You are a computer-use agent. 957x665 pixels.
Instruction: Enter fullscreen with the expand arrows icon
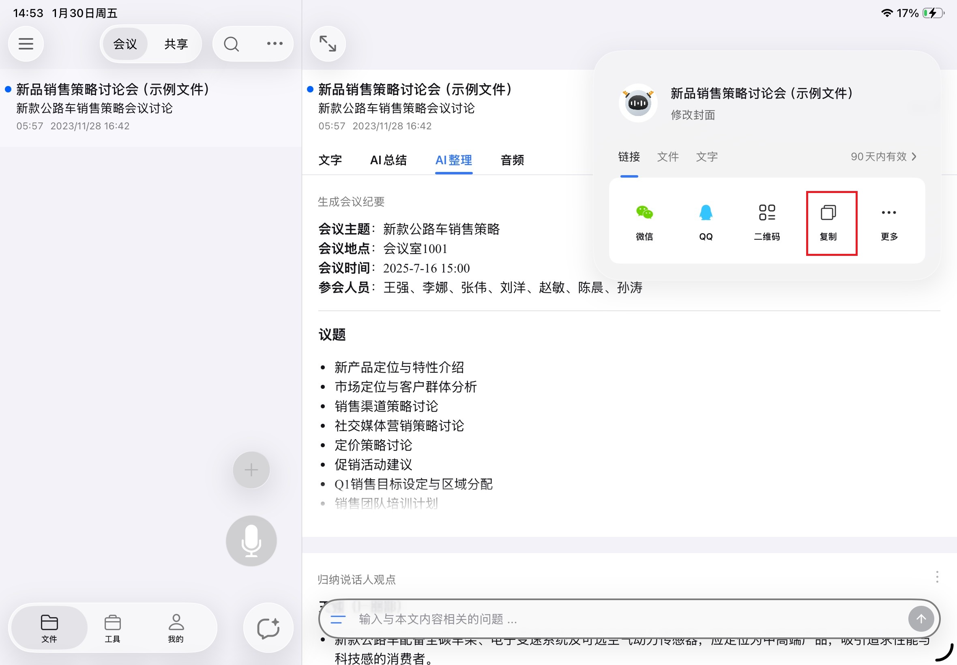(328, 43)
